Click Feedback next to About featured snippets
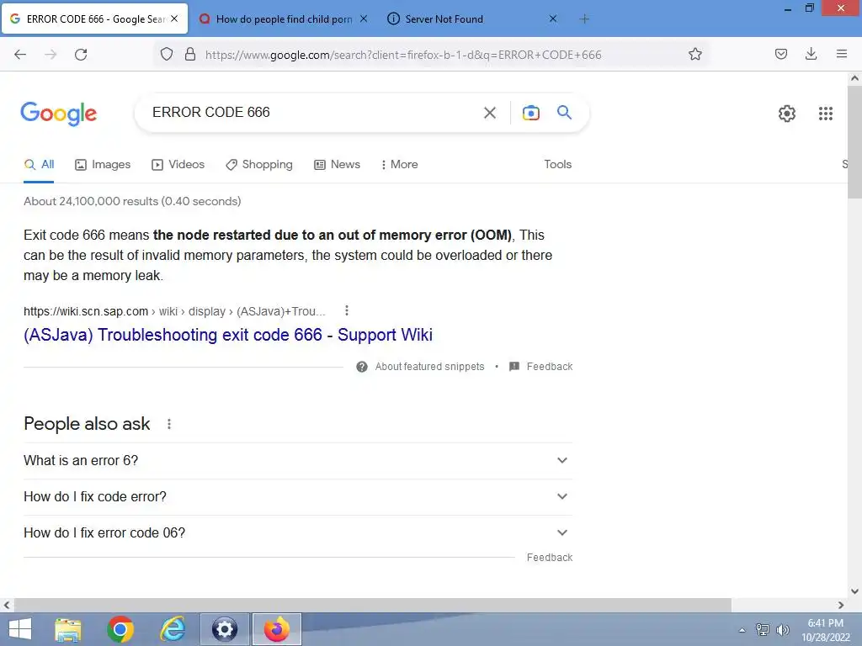This screenshot has width=862, height=646. coord(549,367)
